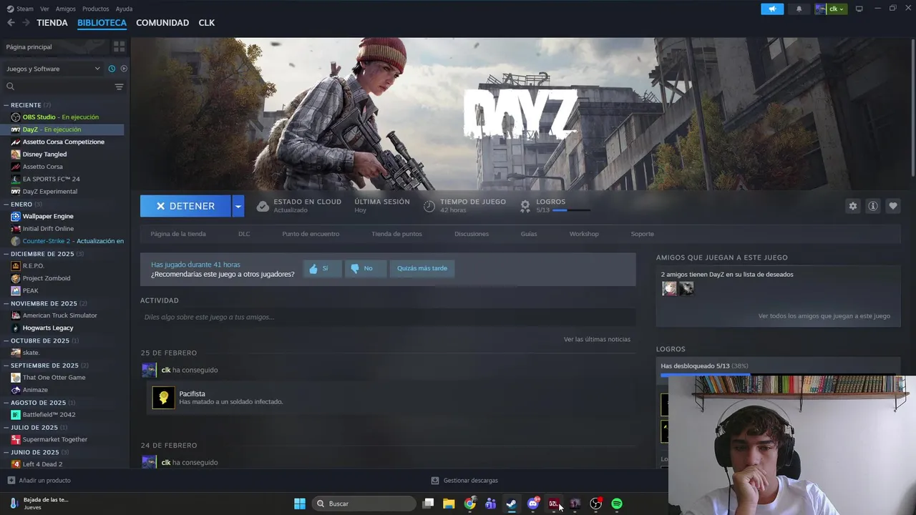This screenshot has height=515, width=916.
Task: Click the activity text input field
Action: click(388, 317)
